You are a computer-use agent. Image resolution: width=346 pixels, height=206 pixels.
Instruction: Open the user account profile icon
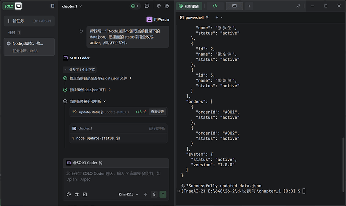coord(167,6)
